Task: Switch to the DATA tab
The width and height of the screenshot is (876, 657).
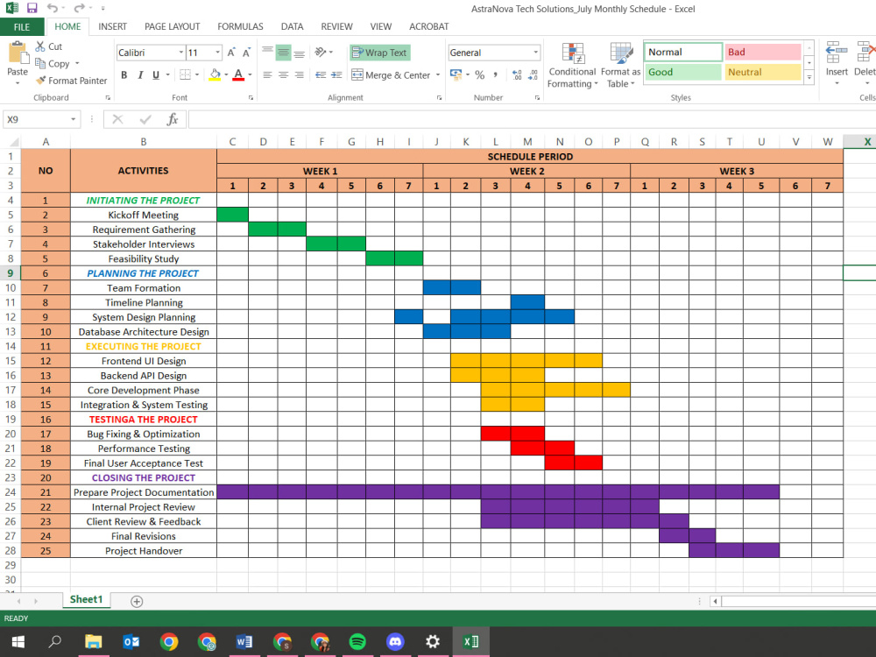Action: click(293, 27)
